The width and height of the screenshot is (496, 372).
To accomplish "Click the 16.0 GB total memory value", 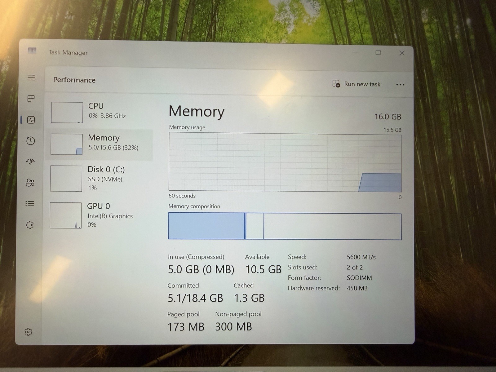I will (x=388, y=117).
